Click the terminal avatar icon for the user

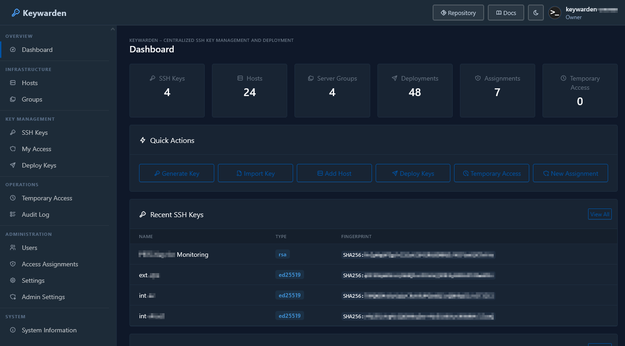(x=555, y=13)
